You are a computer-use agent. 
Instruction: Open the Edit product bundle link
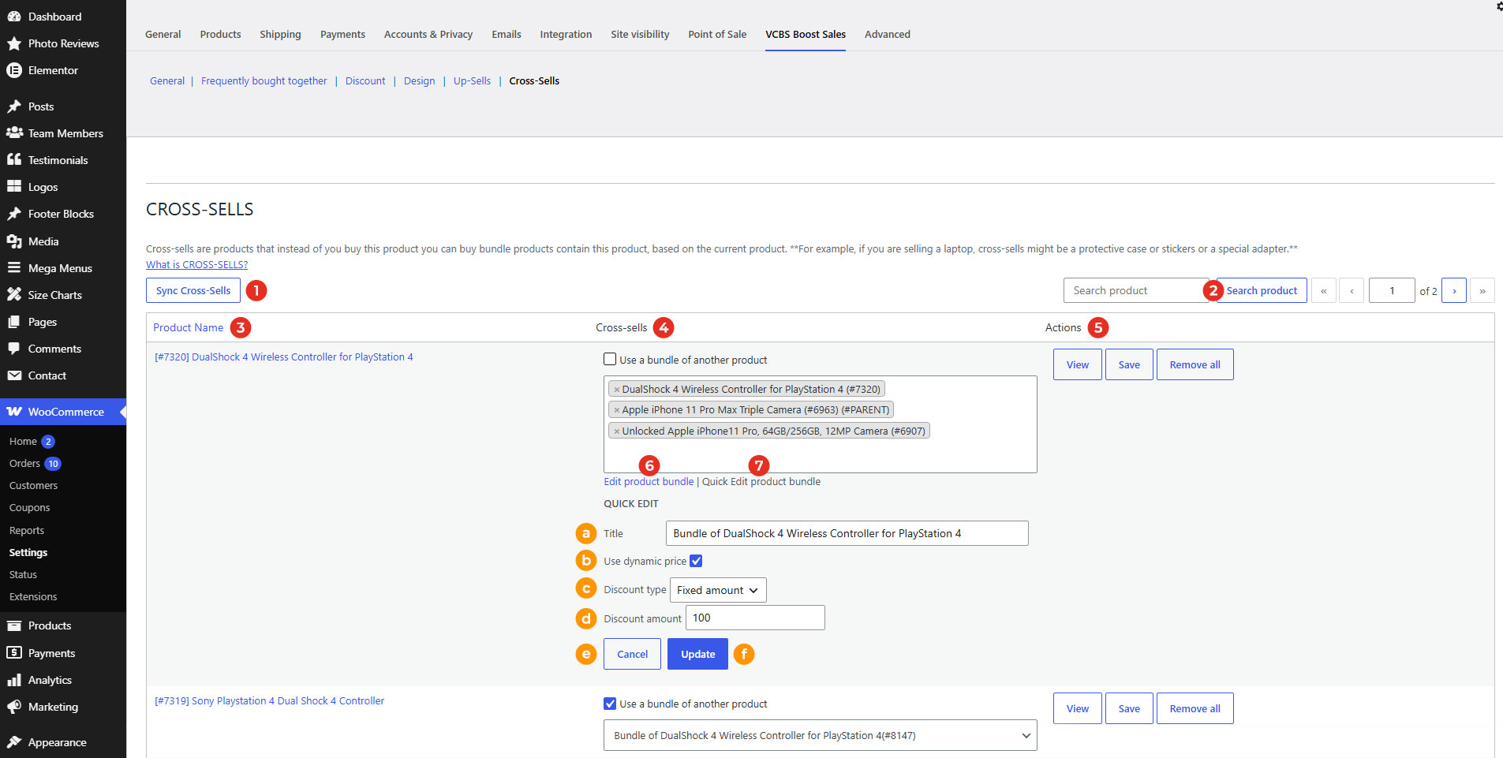pos(649,482)
